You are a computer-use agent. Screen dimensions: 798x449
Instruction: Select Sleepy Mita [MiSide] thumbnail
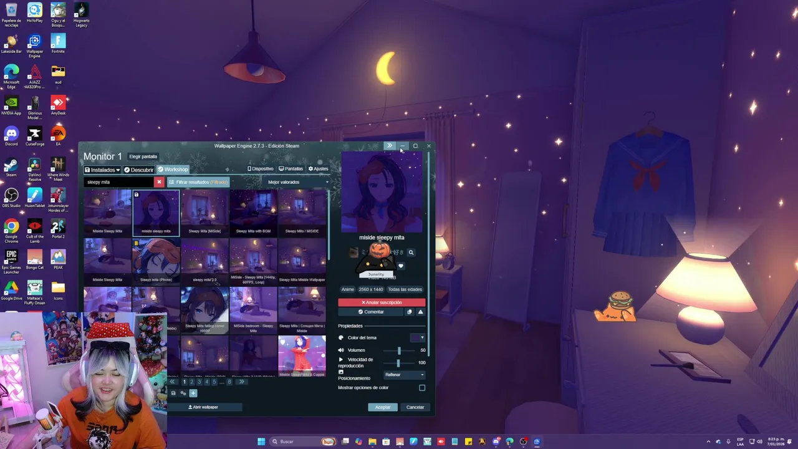(x=204, y=213)
